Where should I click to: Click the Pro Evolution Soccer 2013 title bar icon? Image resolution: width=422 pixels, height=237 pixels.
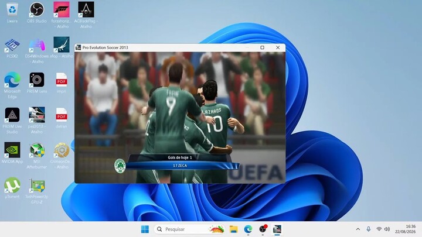(x=79, y=47)
